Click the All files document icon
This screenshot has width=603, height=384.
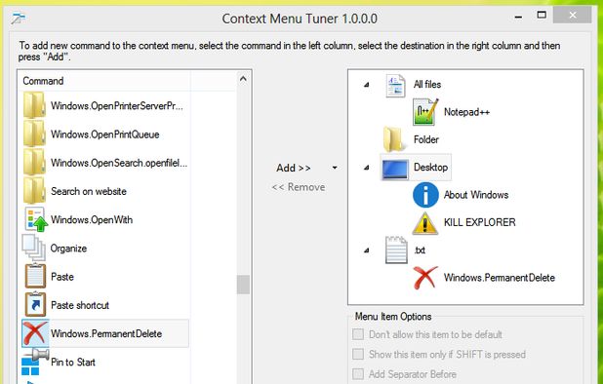(x=395, y=85)
